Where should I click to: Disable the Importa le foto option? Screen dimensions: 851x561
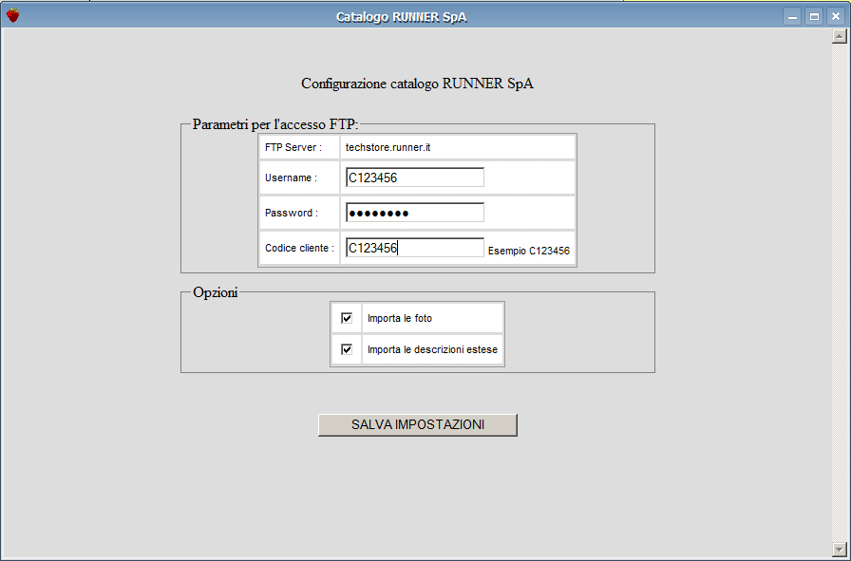tap(348, 317)
